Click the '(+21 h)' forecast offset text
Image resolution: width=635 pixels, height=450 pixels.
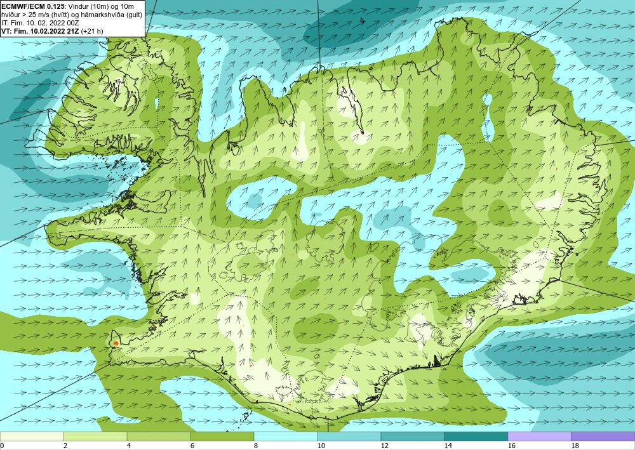pos(92,31)
